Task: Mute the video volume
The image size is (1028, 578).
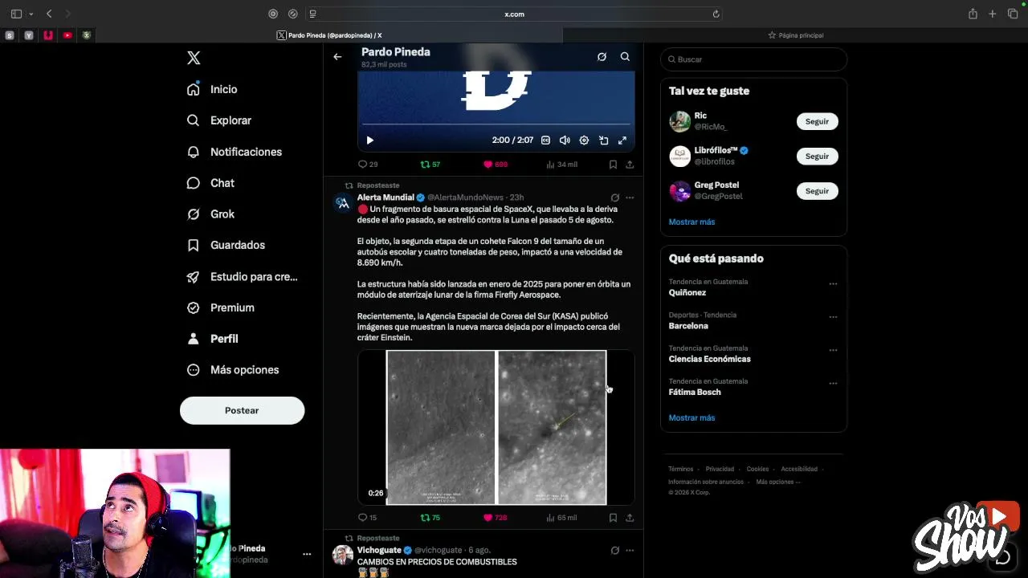Action: coord(565,140)
